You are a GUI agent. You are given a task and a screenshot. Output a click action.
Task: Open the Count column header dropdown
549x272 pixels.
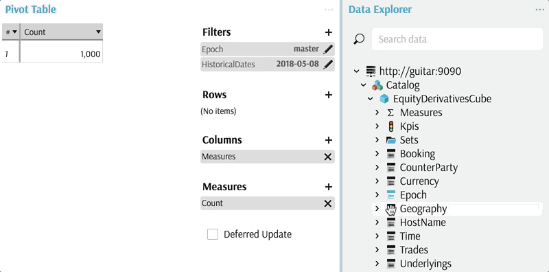pos(98,32)
